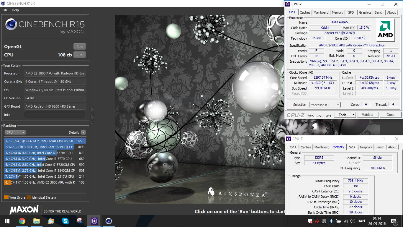This screenshot has width=403, height=227.
Task: Select the Core i7-4770K ranking row
Action: 45,153
